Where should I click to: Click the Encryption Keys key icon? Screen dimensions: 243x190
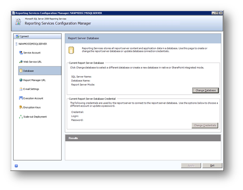click(21, 107)
